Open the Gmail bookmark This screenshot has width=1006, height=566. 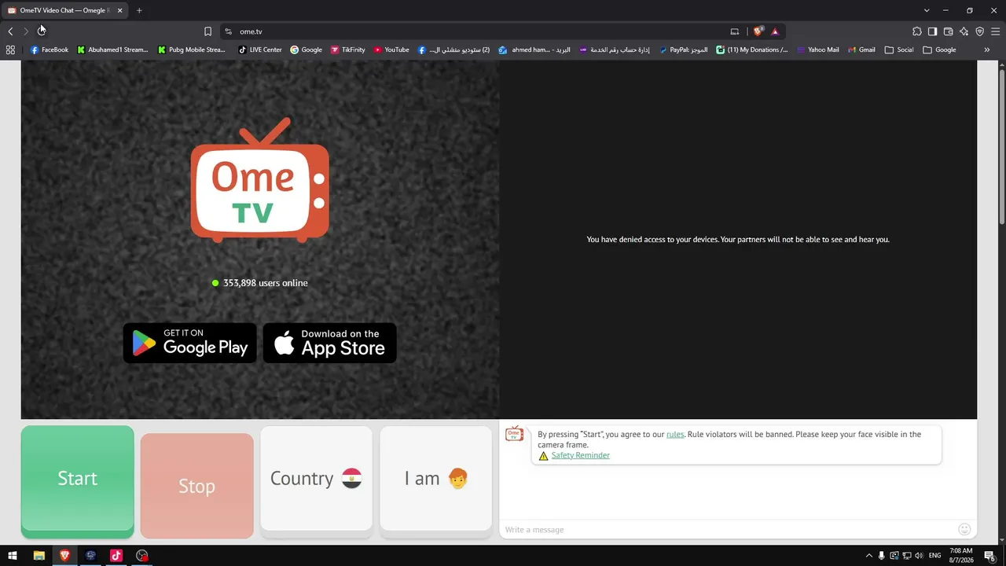coord(861,50)
